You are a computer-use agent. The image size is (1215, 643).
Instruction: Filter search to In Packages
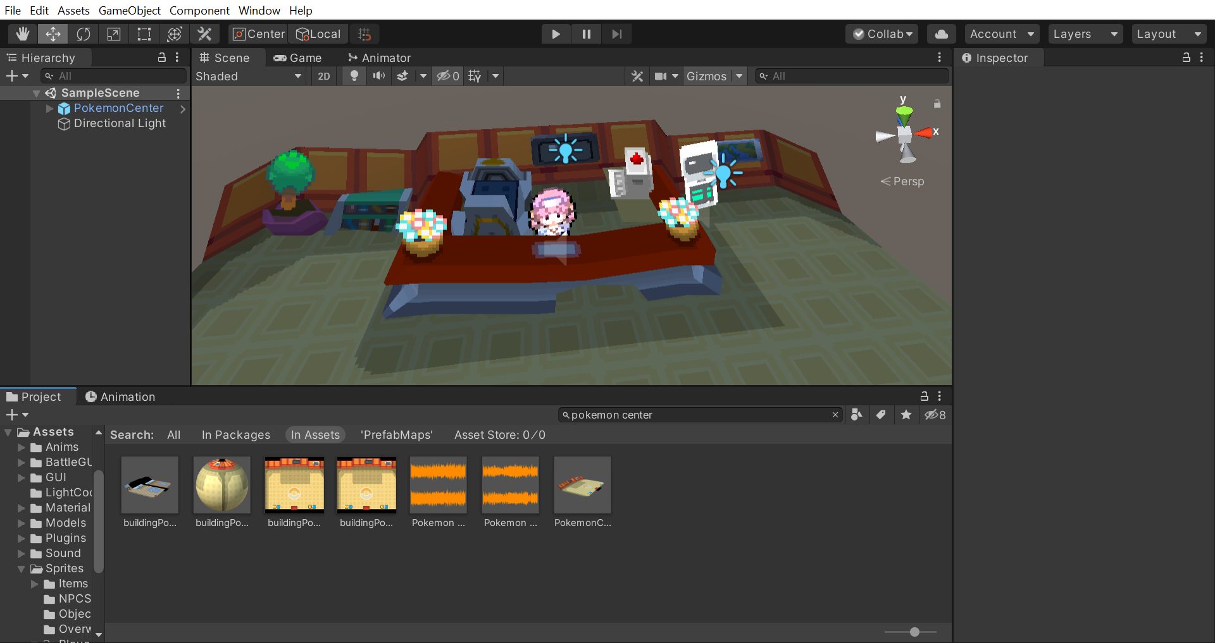click(x=235, y=435)
